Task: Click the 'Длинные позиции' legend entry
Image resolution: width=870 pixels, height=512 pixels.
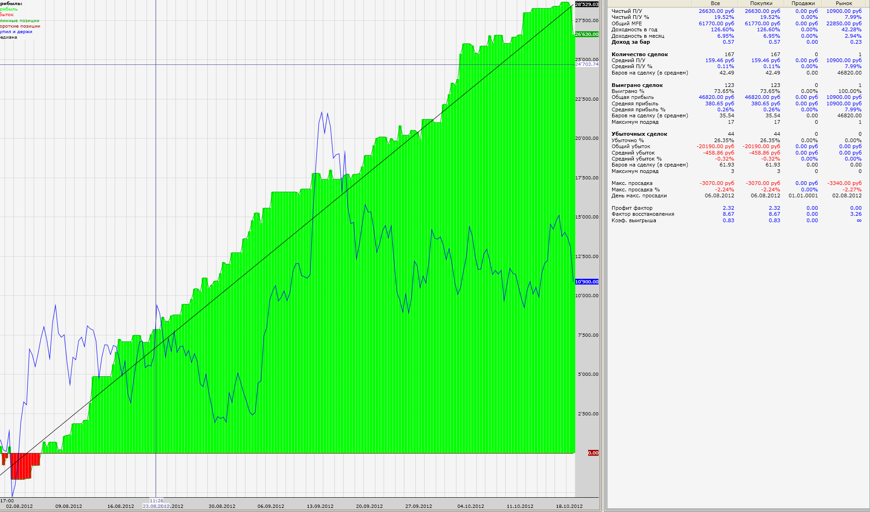Action: [x=19, y=21]
